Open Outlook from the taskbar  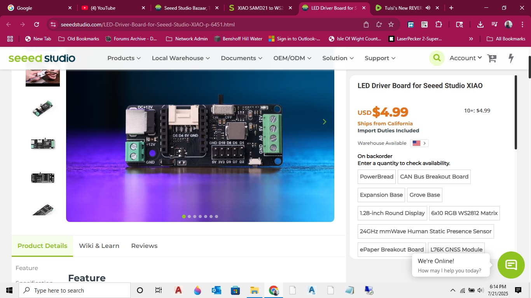pos(216,290)
